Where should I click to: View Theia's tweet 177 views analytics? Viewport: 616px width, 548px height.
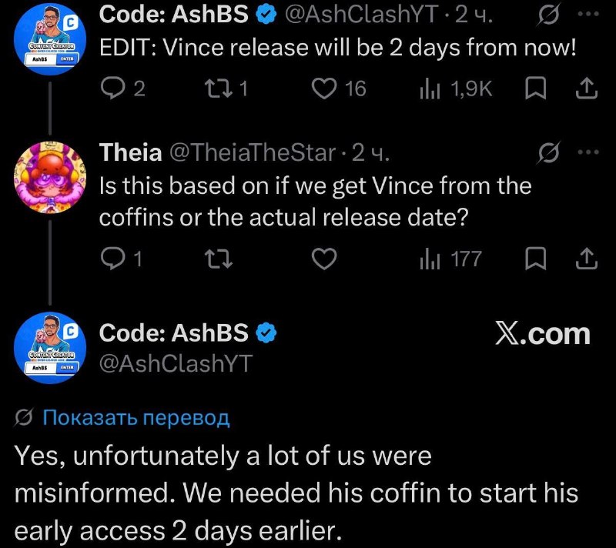(451, 259)
